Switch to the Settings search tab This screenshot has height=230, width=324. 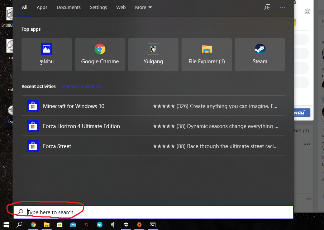98,8
